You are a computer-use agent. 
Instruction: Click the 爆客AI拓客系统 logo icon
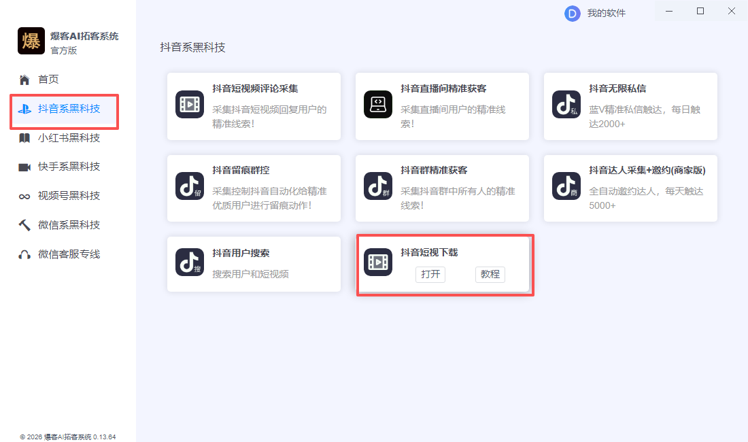[x=31, y=41]
